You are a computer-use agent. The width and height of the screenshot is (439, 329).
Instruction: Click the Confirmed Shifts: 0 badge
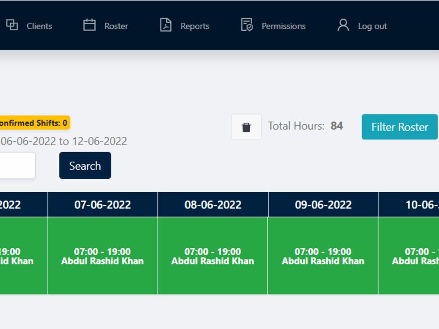pos(34,123)
